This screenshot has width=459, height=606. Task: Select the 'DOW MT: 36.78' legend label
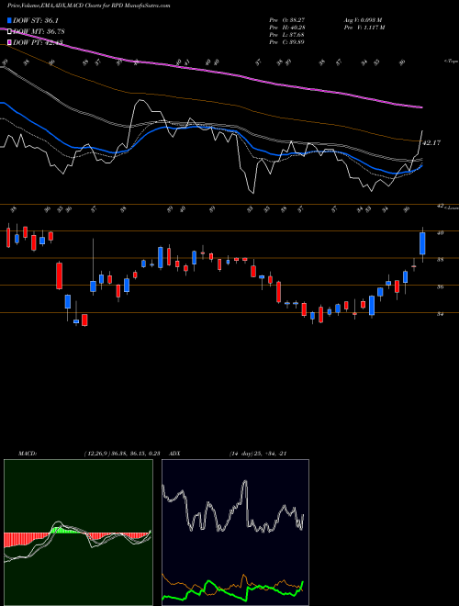[x=39, y=31]
